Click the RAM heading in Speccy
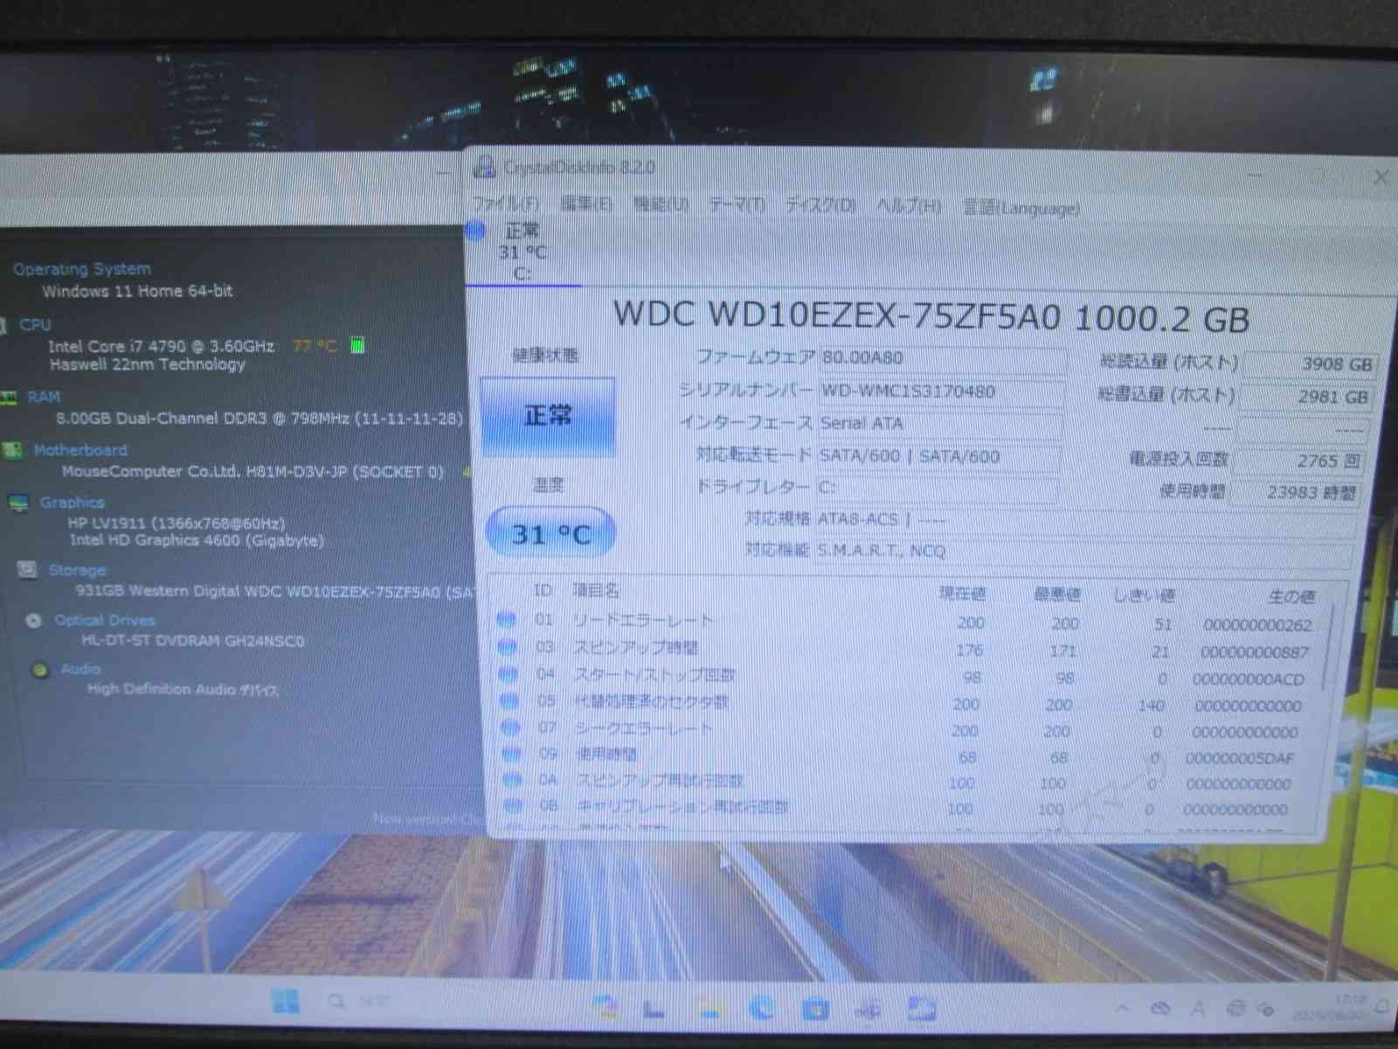 (44, 397)
